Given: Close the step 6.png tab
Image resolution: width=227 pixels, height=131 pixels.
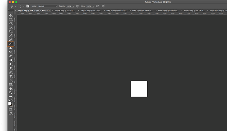Looking at the screenshot, I should click(x=104, y=11).
